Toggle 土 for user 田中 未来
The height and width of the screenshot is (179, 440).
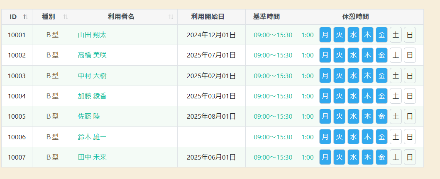click(x=396, y=157)
